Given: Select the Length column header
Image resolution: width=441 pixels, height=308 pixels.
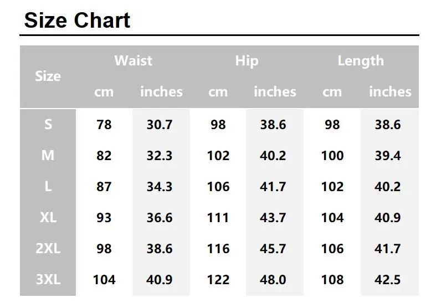Looking at the screenshot, I should [361, 61].
